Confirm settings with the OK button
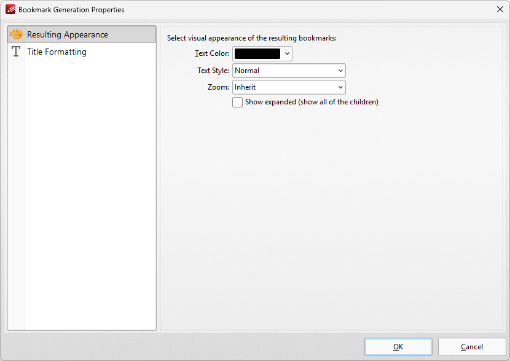This screenshot has width=510, height=361. [x=398, y=347]
